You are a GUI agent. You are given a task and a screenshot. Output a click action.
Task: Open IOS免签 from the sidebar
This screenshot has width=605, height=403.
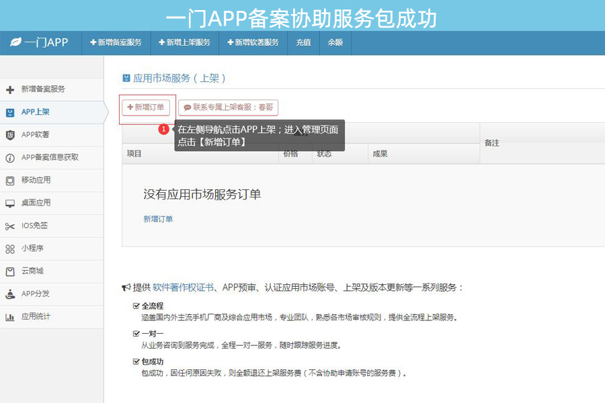[x=52, y=226]
